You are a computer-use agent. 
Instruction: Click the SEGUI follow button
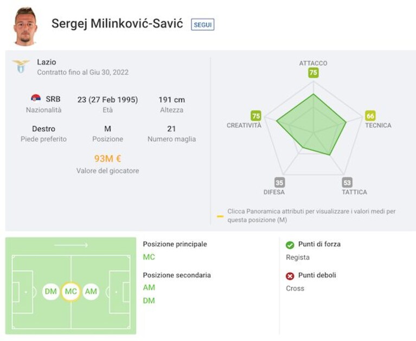[x=202, y=24]
